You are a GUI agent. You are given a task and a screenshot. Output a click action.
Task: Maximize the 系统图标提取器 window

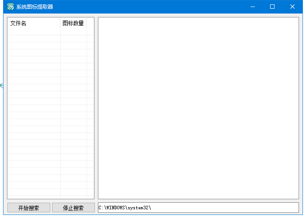point(272,7)
